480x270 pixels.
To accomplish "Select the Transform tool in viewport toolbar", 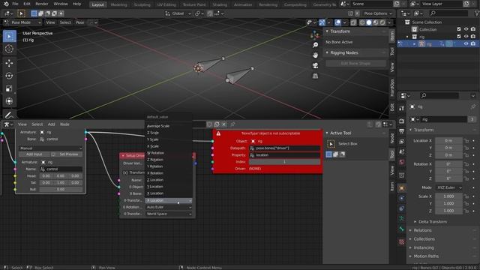I will pyautogui.click(x=9, y=101).
